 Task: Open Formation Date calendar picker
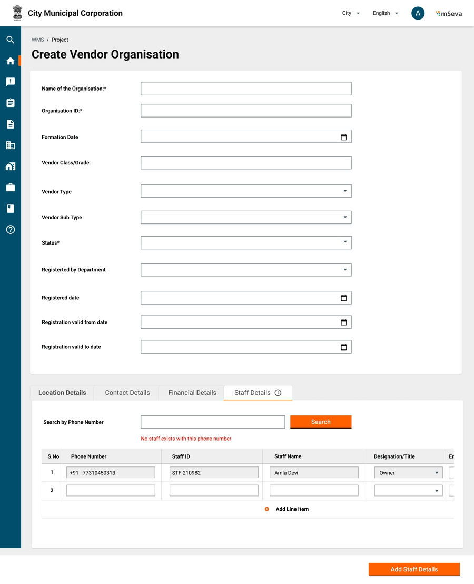click(x=343, y=137)
